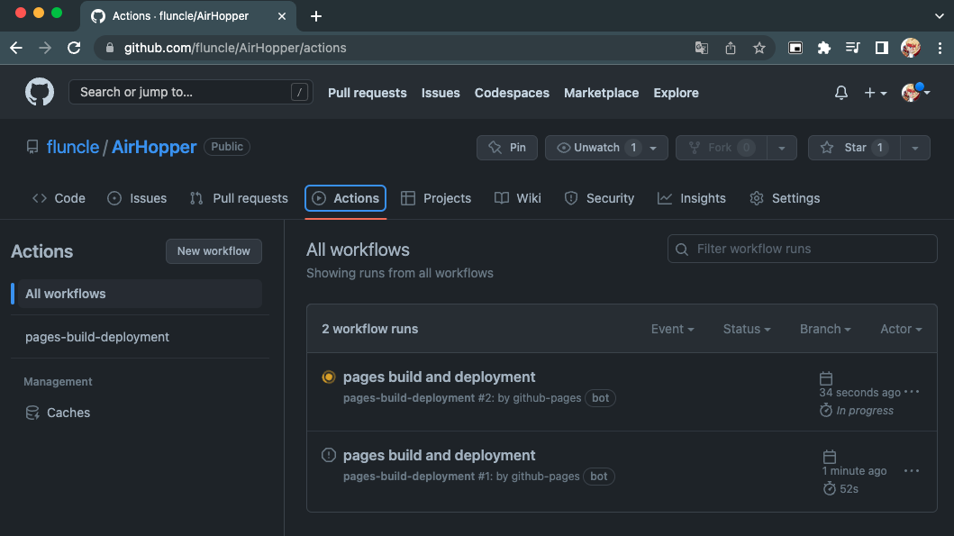Click the in-progress status spinner icon
This screenshot has height=536, width=954.
click(328, 377)
